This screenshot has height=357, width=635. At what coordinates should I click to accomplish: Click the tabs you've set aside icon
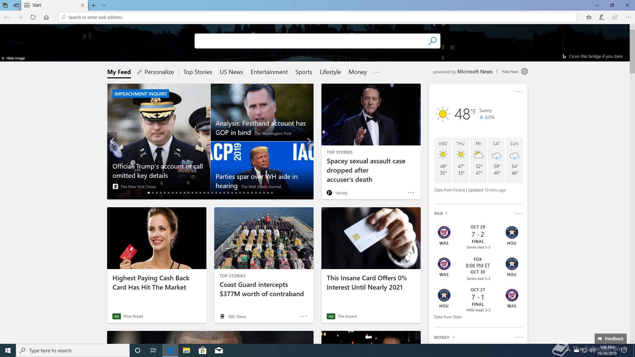pyautogui.click(x=5, y=5)
